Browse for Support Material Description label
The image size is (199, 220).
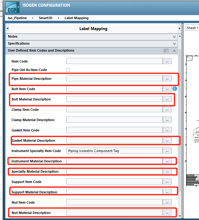pos(167,192)
